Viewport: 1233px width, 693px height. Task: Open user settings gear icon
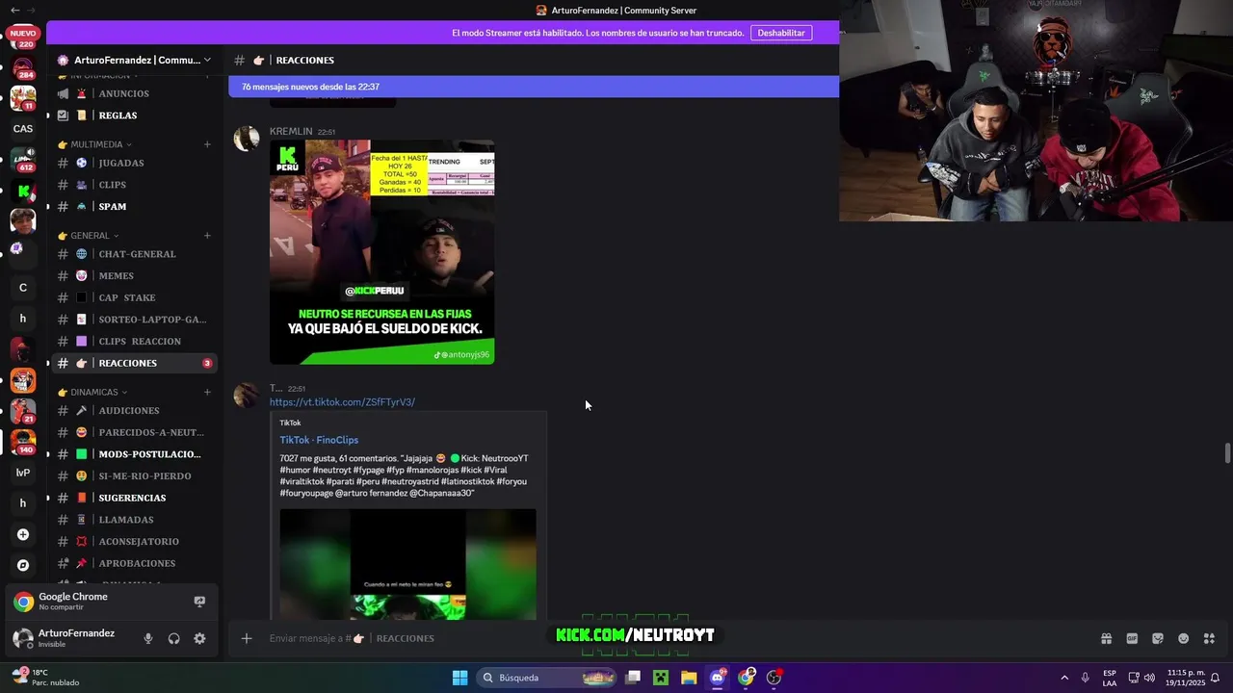[199, 638]
